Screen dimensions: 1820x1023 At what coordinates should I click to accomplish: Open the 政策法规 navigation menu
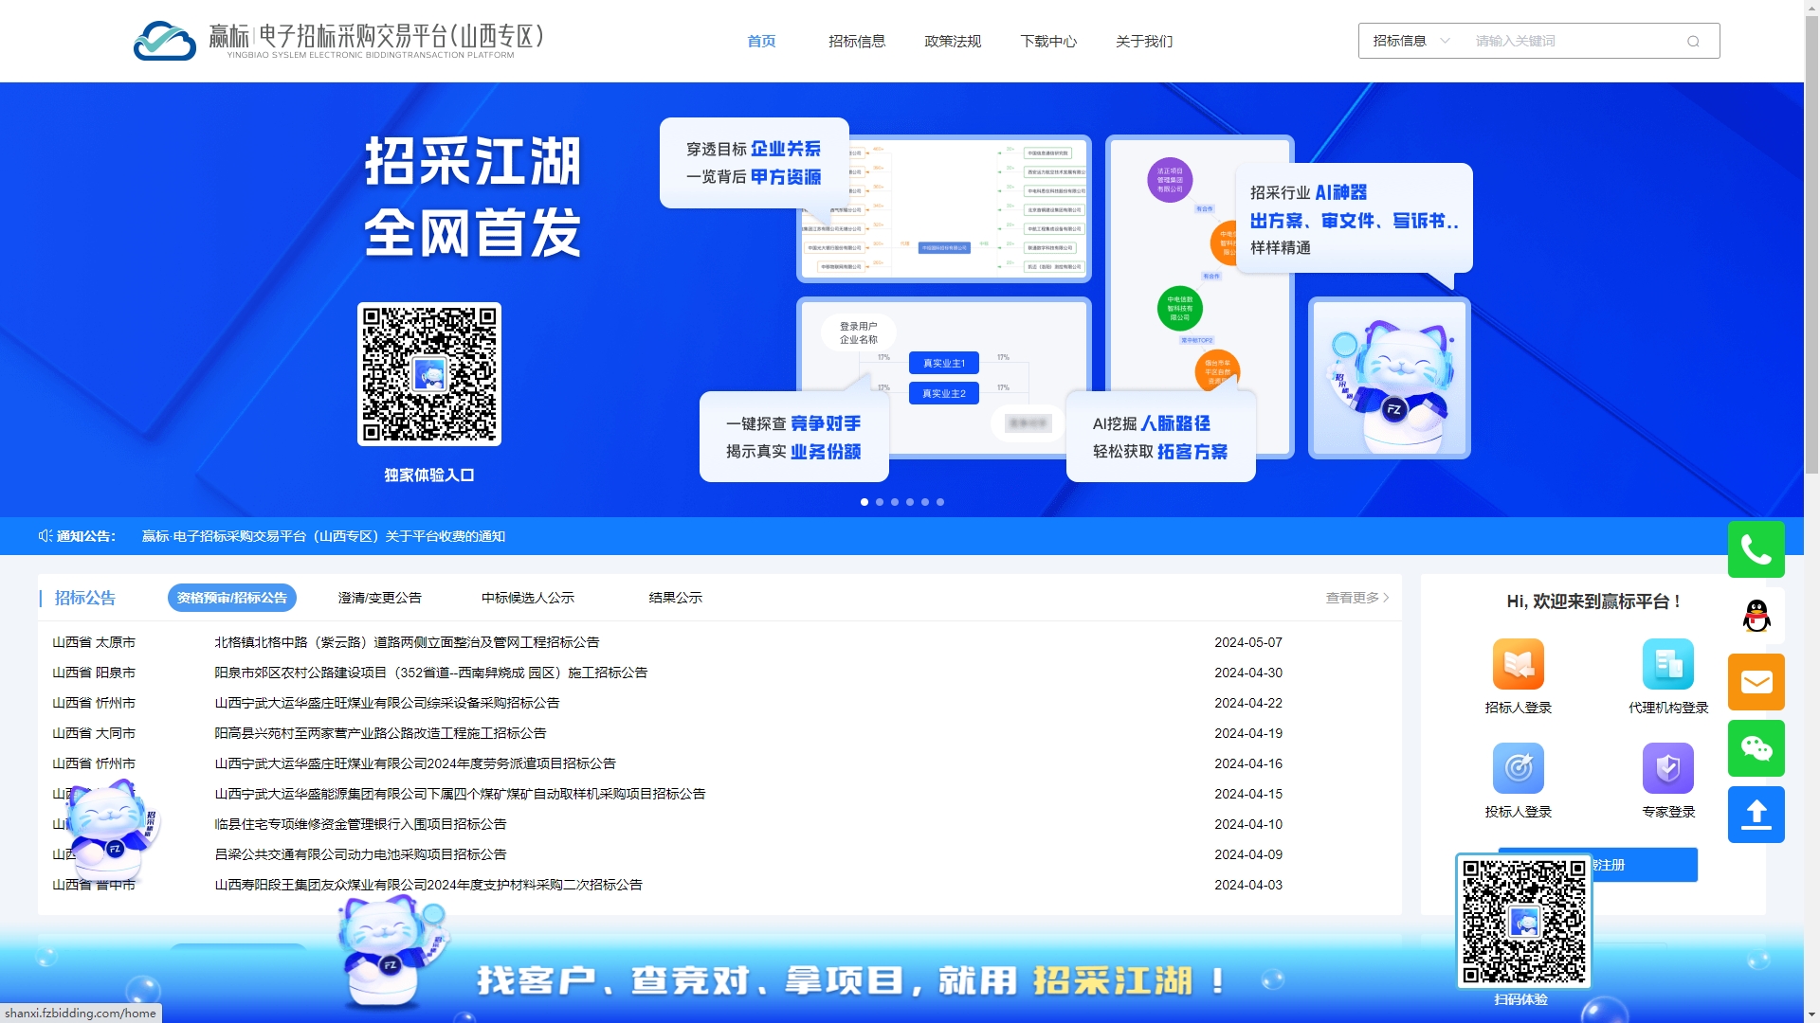(952, 42)
